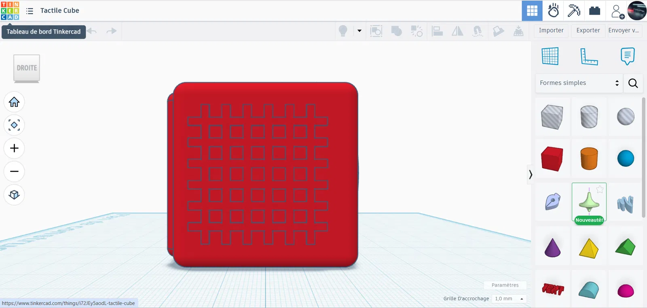Select the orange cylinder shape
The height and width of the screenshot is (308, 647).
coord(589,158)
